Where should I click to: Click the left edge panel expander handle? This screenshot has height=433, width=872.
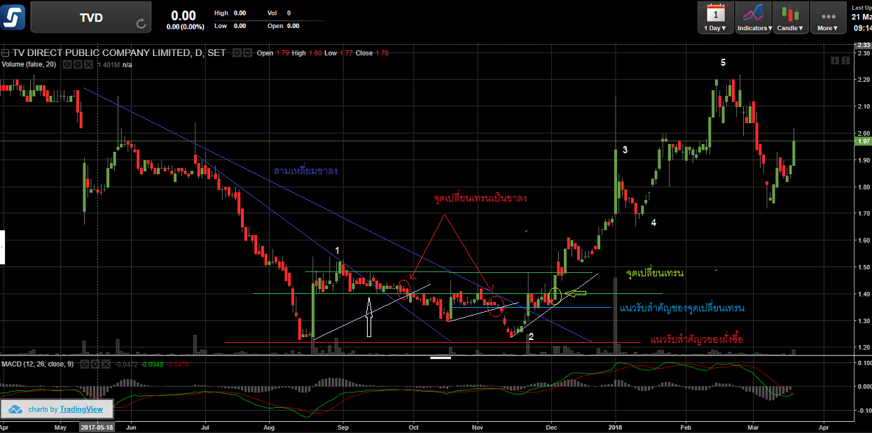pos(2,247)
